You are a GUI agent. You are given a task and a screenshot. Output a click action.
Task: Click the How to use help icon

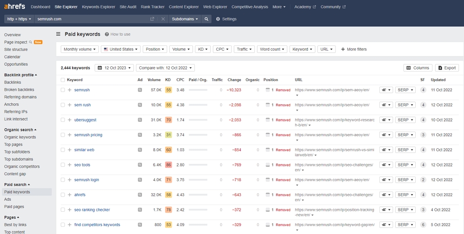point(107,34)
